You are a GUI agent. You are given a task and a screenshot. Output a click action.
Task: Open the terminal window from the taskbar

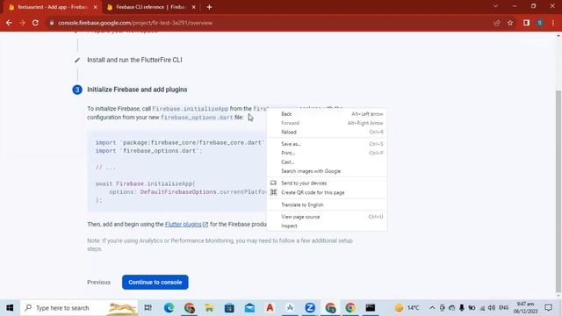click(371, 307)
